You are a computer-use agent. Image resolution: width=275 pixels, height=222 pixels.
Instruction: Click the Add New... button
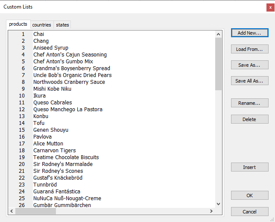coord(249,33)
